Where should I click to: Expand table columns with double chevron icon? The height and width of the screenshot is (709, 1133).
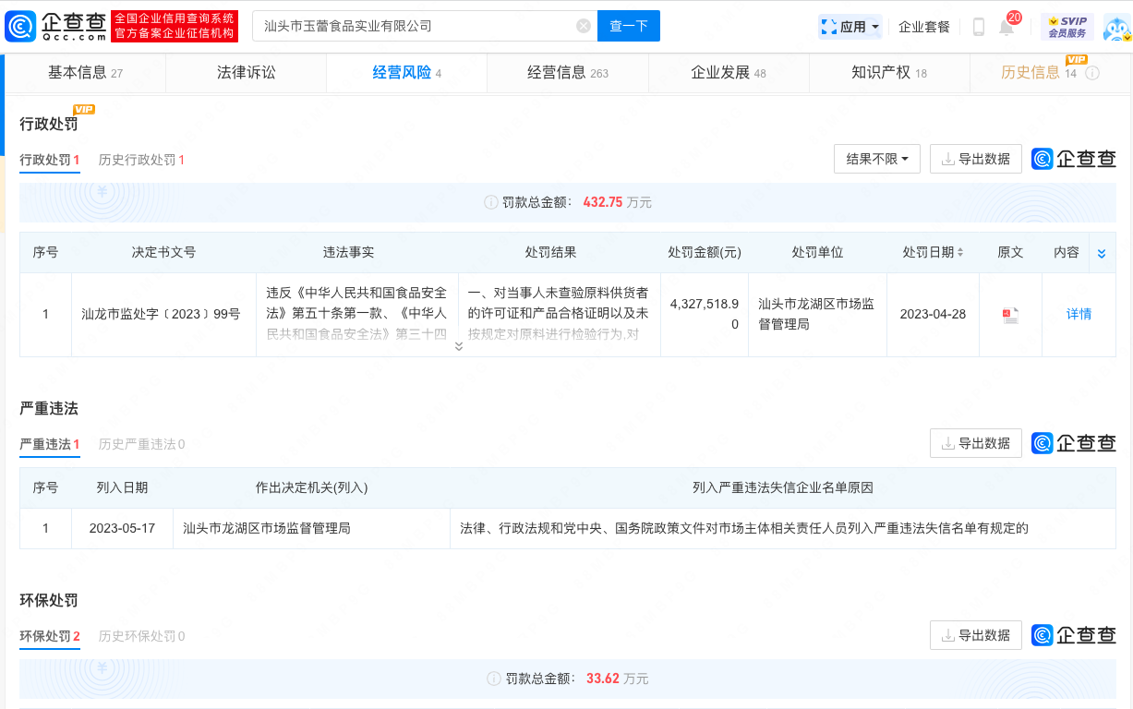(1101, 253)
